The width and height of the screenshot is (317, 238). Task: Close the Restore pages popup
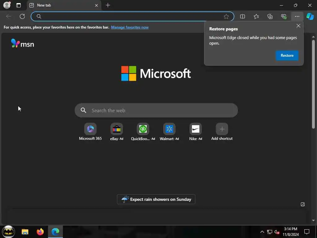298,26
